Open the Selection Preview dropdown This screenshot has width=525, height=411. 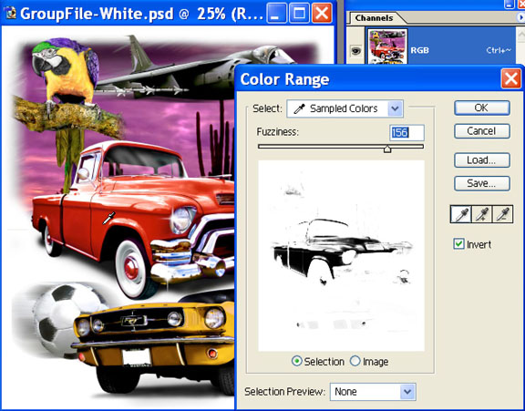point(373,392)
